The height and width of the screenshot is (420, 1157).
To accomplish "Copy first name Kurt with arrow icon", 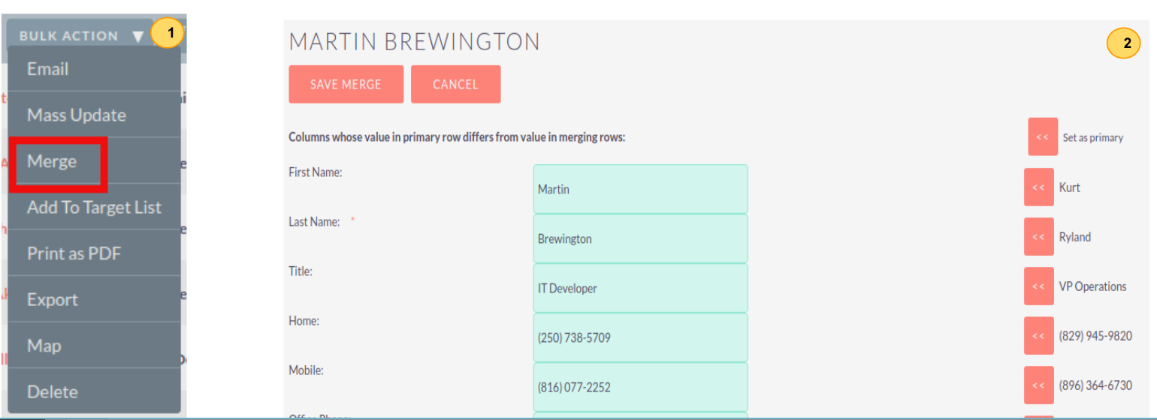I will tap(1038, 187).
